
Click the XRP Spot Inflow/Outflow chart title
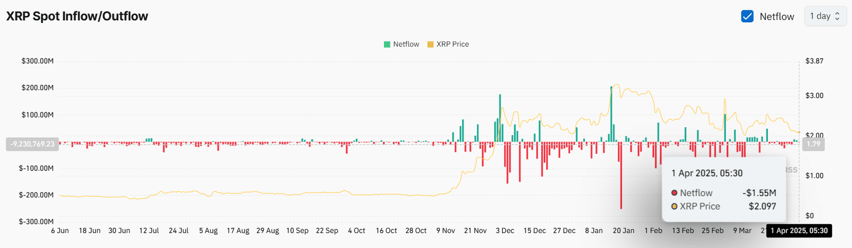(77, 16)
